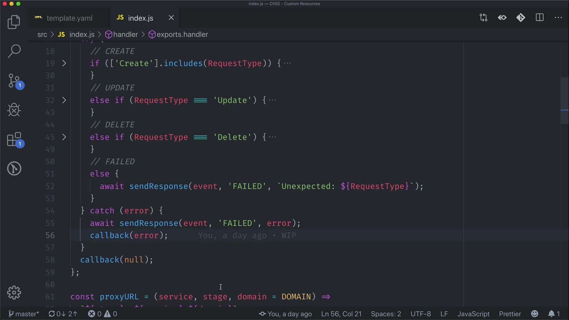The image size is (569, 320).
Task: Open the More Actions ellipsis menu
Action: coord(558,18)
